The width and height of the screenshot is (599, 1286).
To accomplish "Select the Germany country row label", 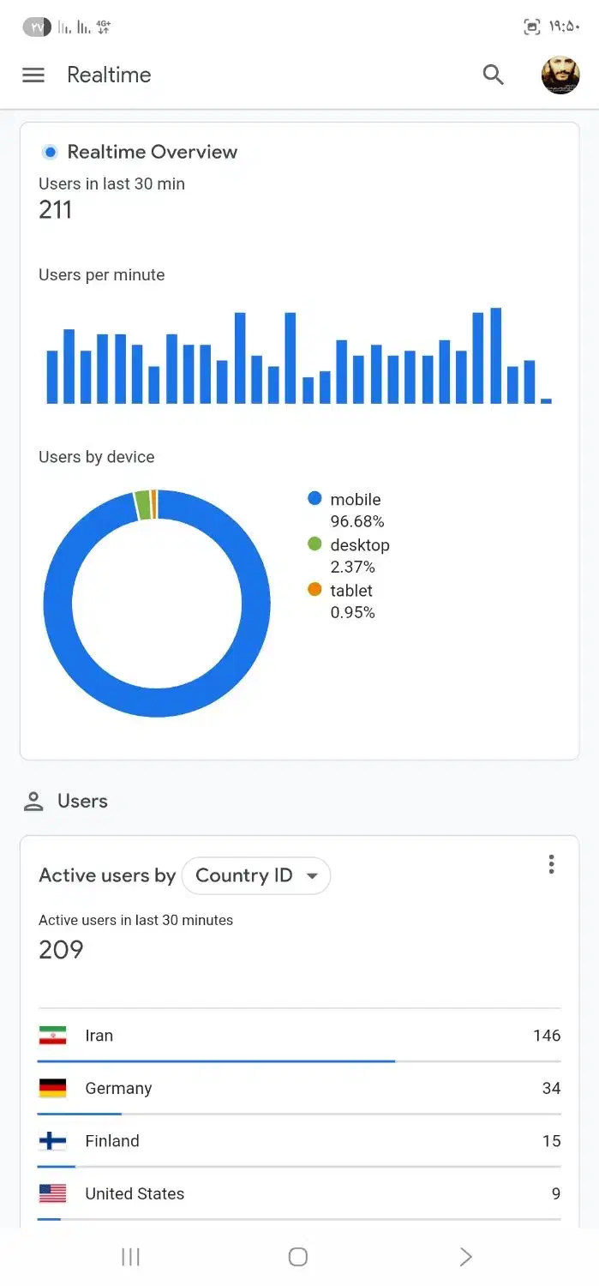I will 118,1088.
